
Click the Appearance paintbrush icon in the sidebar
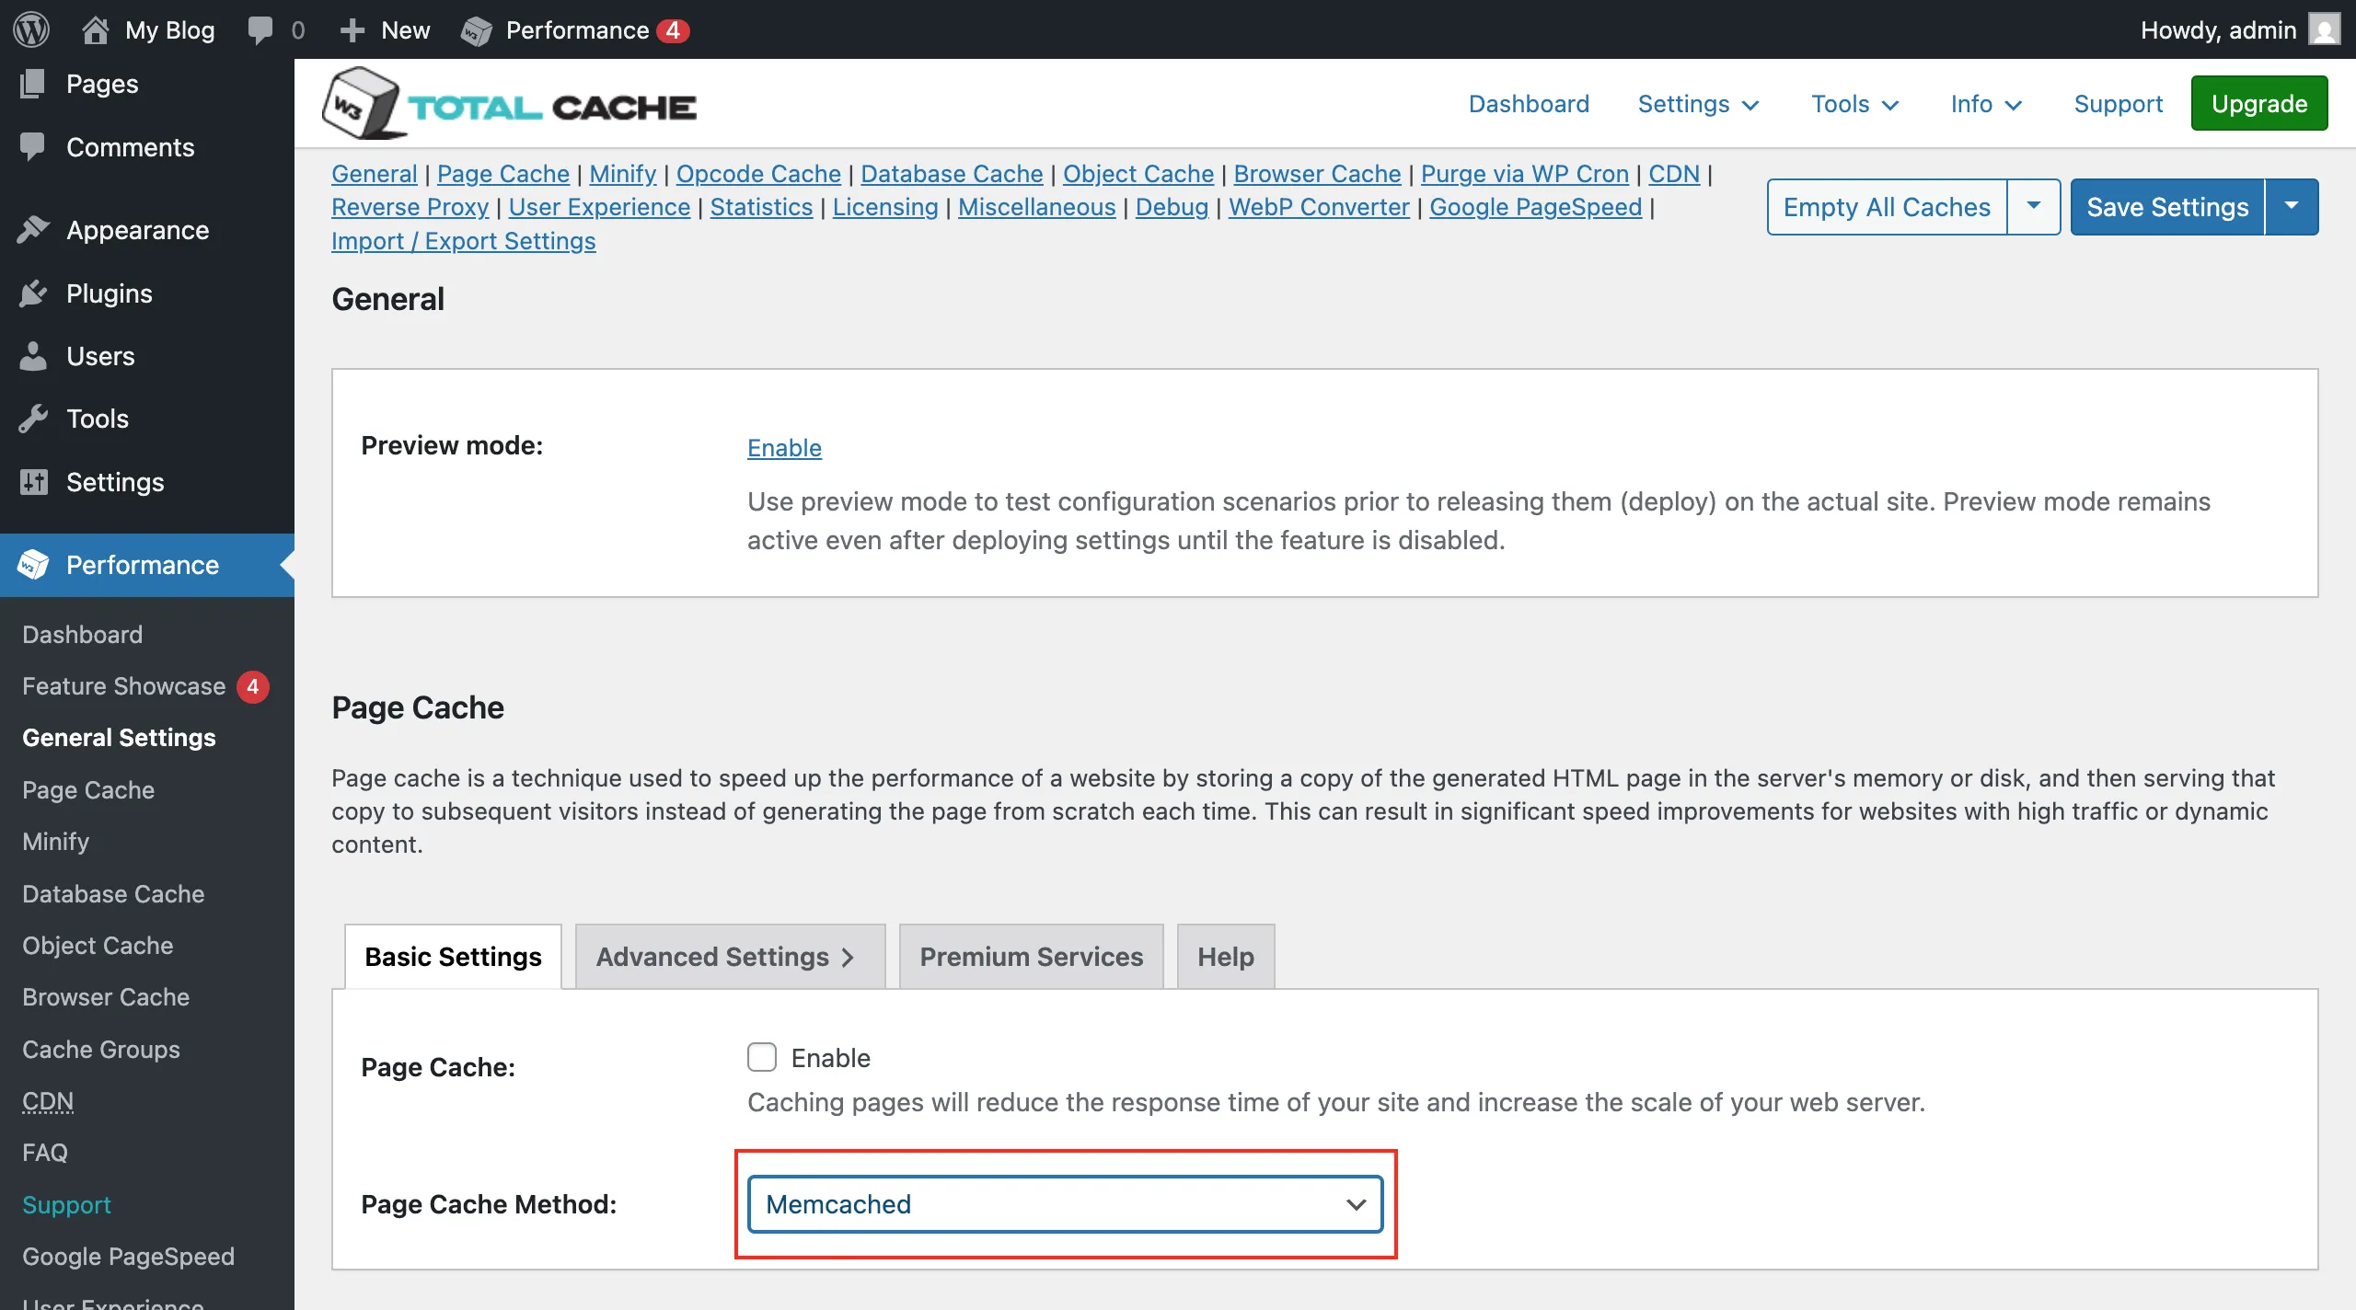tap(33, 230)
